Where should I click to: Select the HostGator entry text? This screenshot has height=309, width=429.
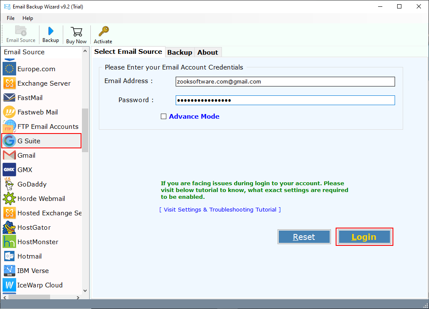(x=34, y=228)
